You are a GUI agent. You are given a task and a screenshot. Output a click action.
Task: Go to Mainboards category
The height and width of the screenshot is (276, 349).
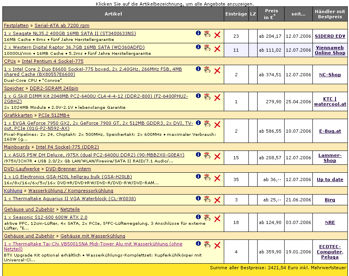[17, 147]
